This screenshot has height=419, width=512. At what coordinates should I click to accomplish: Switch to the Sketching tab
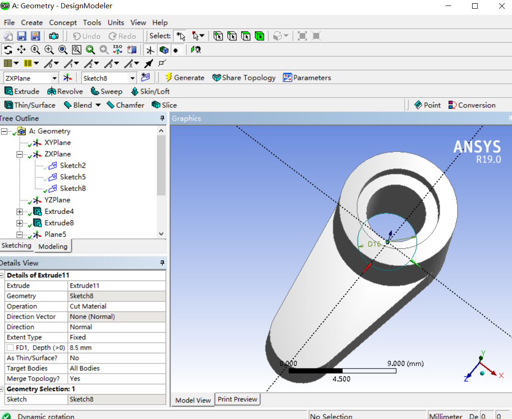click(x=17, y=246)
